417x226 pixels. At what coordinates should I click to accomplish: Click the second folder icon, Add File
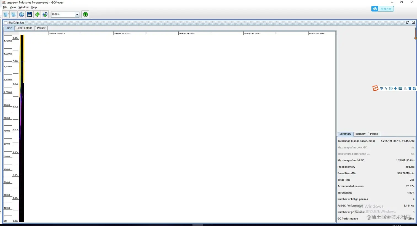[x=14, y=14]
